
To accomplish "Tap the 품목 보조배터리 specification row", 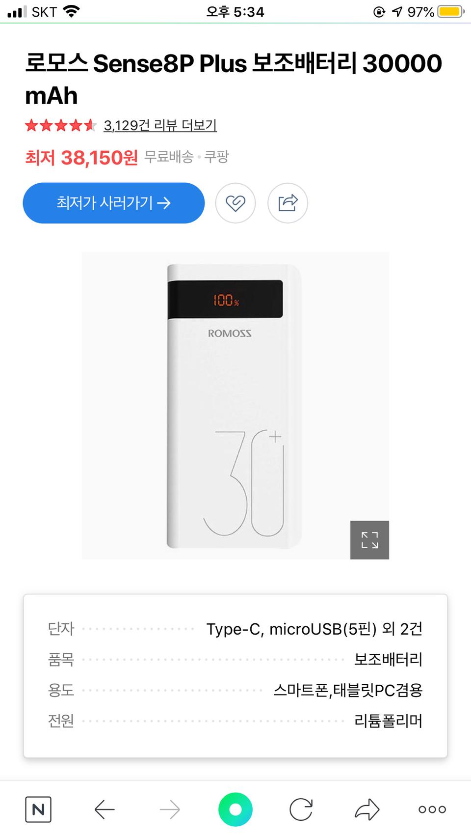I will click(x=235, y=659).
